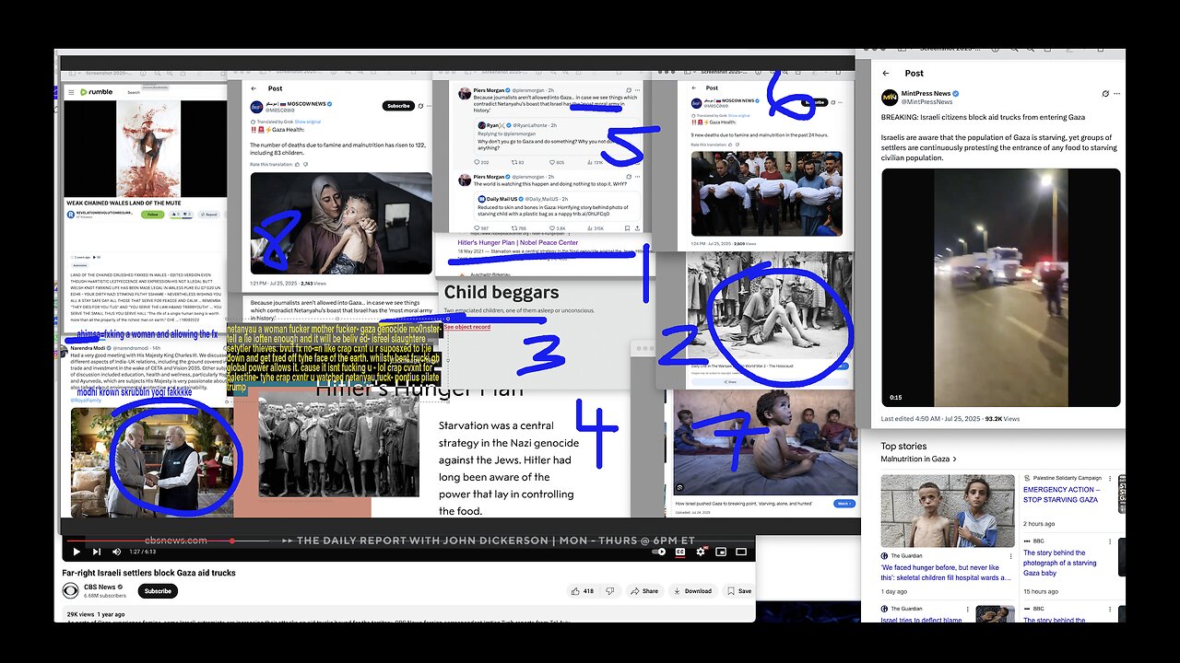Open more options on MintPress News post
Screen dimensions: 1180x663
click(1118, 94)
